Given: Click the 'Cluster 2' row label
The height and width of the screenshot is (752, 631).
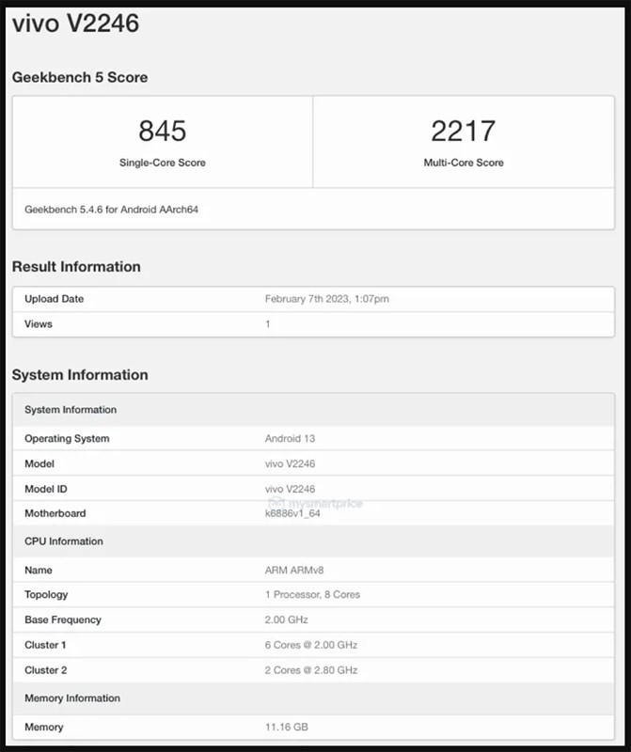Looking at the screenshot, I should (x=45, y=670).
